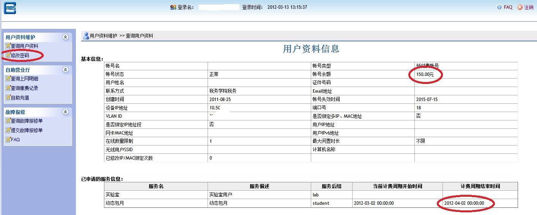The height and width of the screenshot is (215, 537).
Task: Click the icon beside 修改密码
Action: point(8,55)
